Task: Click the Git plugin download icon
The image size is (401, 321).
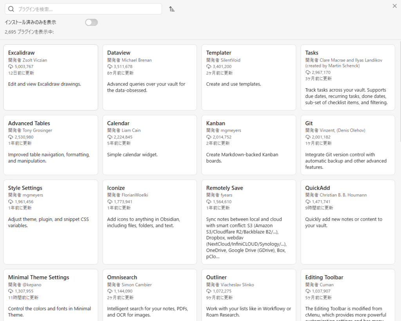Action: click(x=308, y=137)
